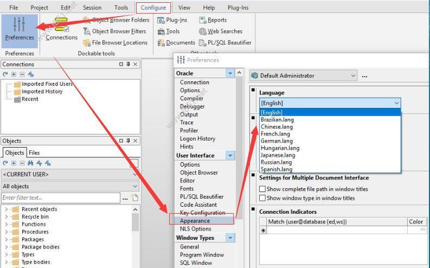Click the Color column header
Image resolution: width=430 pixels, height=268 pixels.
point(416,222)
